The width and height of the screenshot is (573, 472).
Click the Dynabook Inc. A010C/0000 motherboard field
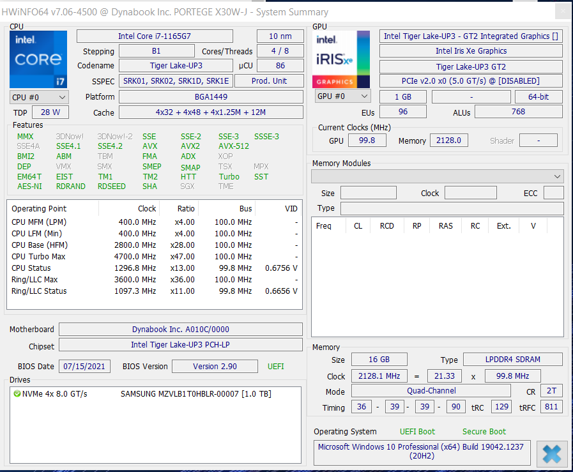point(180,330)
